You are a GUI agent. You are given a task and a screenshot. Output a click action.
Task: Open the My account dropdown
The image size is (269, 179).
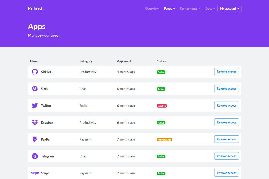click(x=229, y=9)
